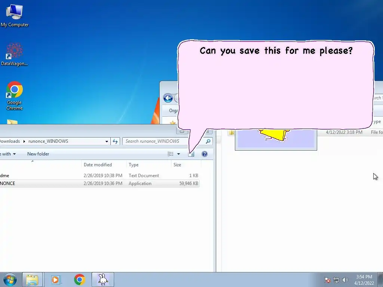383x287 pixels.
Task: Expand the address bar history dropdown
Action: (x=107, y=141)
